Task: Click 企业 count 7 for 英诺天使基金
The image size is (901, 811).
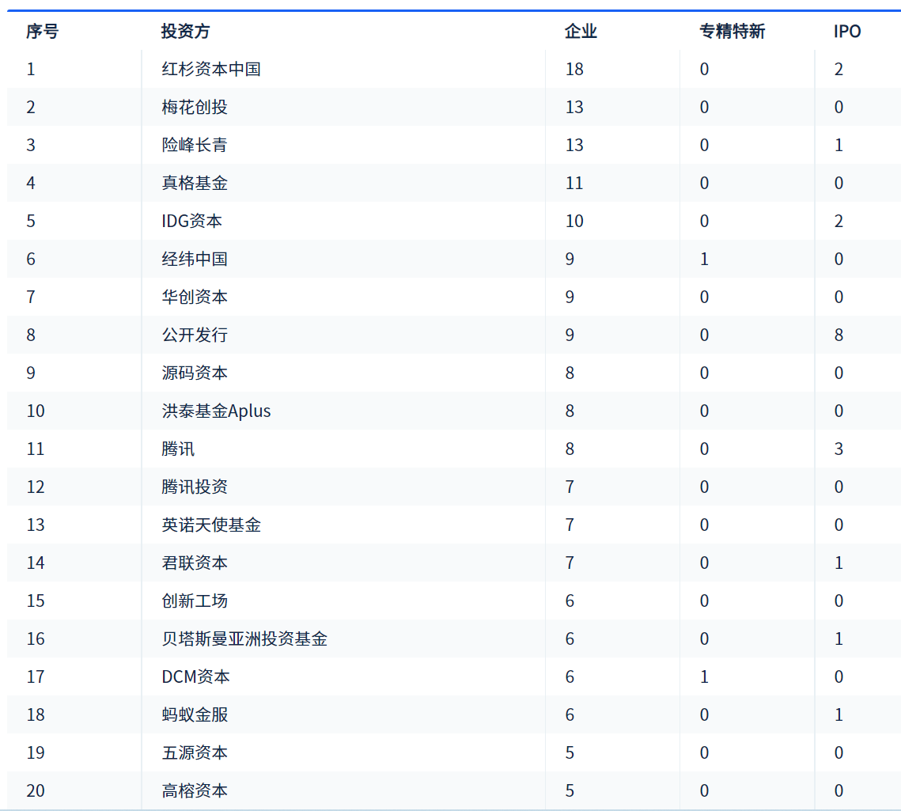Action: pos(570,525)
